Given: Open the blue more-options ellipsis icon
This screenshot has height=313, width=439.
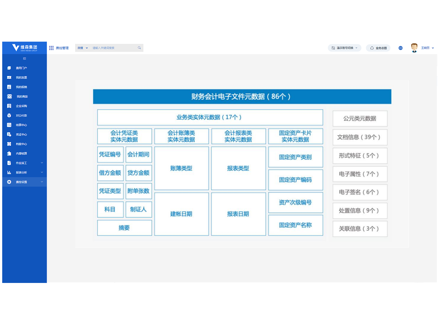Looking at the screenshot, I should point(400,48).
